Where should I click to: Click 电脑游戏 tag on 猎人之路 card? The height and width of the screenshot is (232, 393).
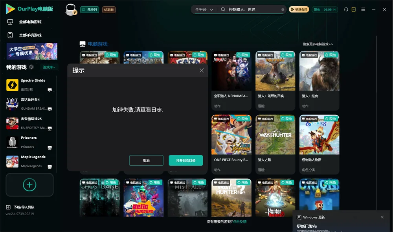(265, 119)
